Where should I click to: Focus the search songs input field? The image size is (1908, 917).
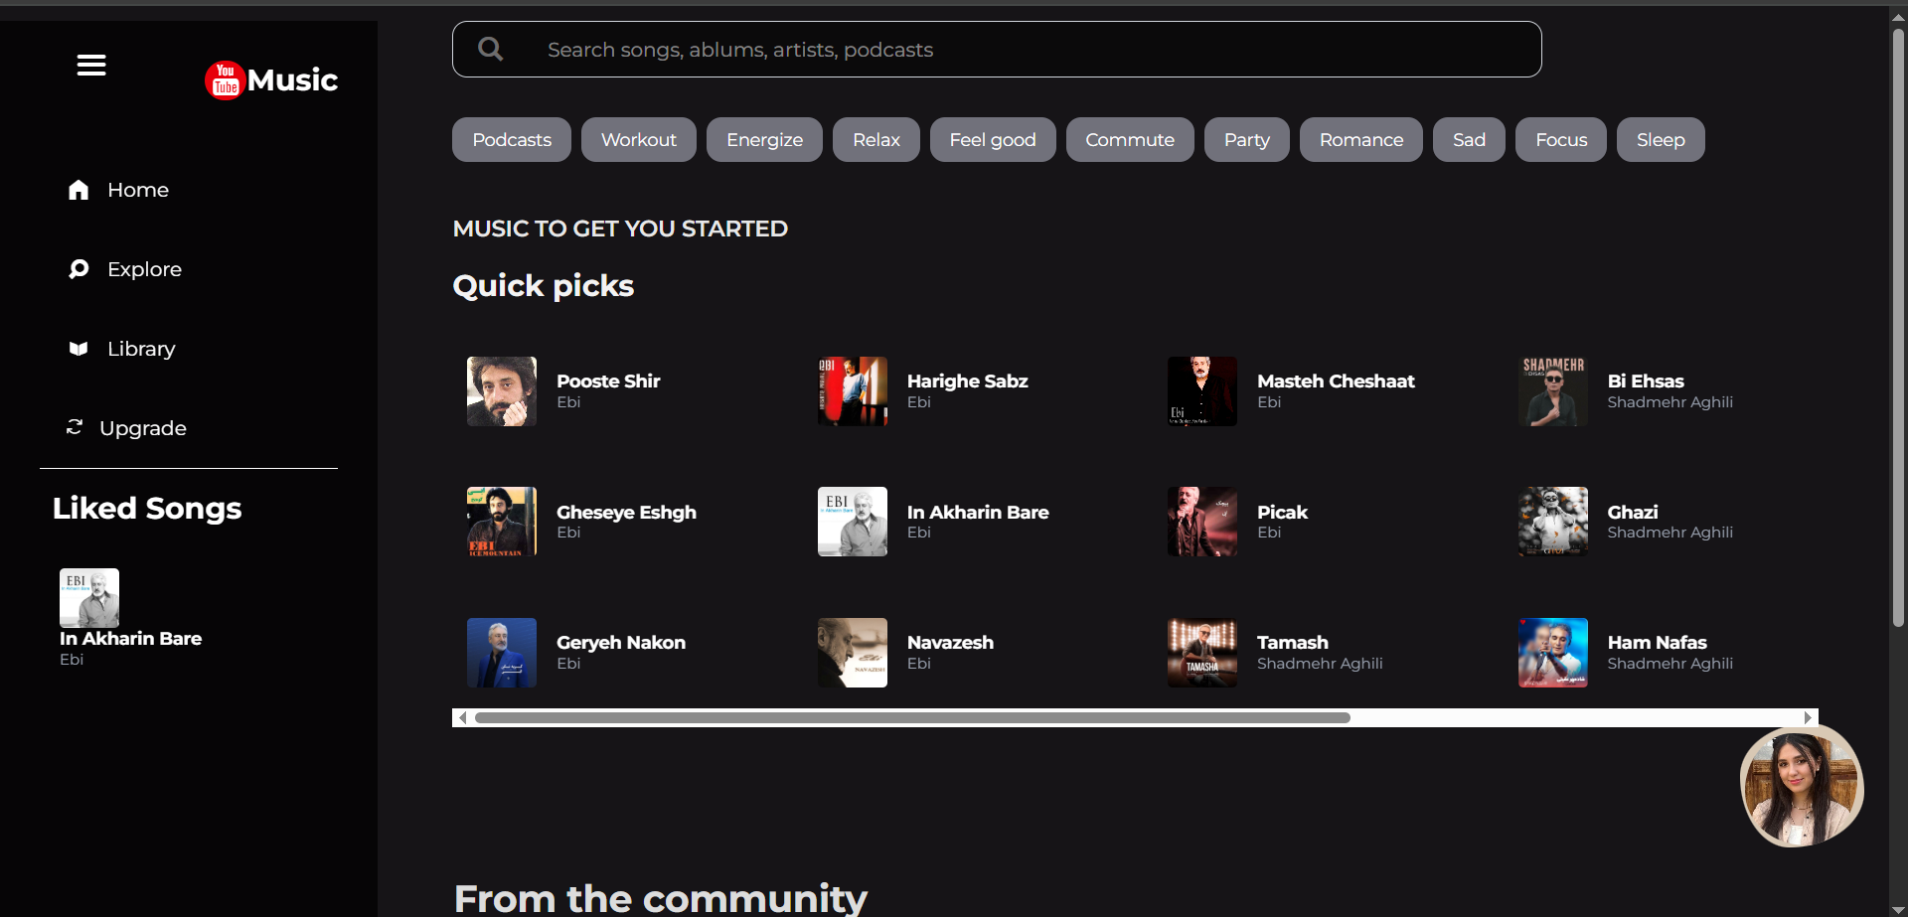coord(997,50)
